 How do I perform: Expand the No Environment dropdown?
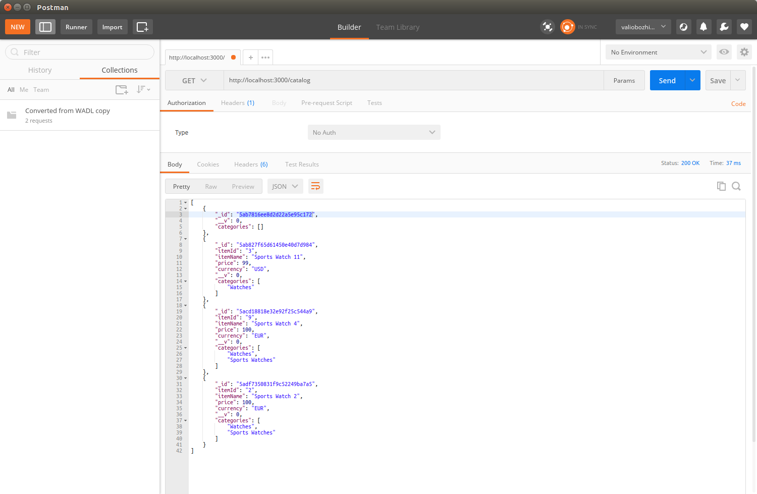point(658,52)
